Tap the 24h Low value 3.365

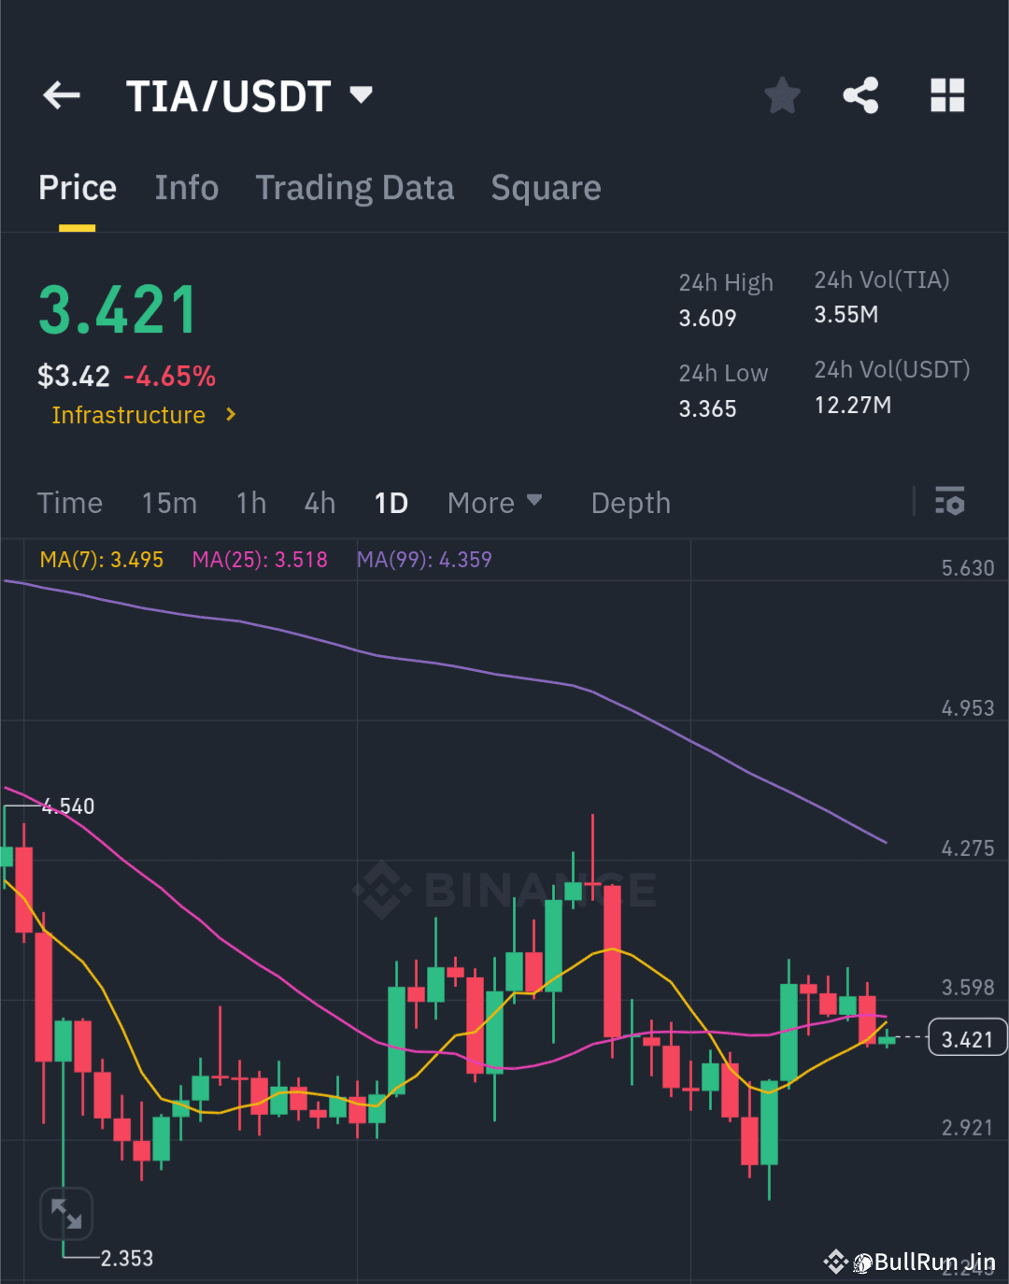[x=707, y=408]
